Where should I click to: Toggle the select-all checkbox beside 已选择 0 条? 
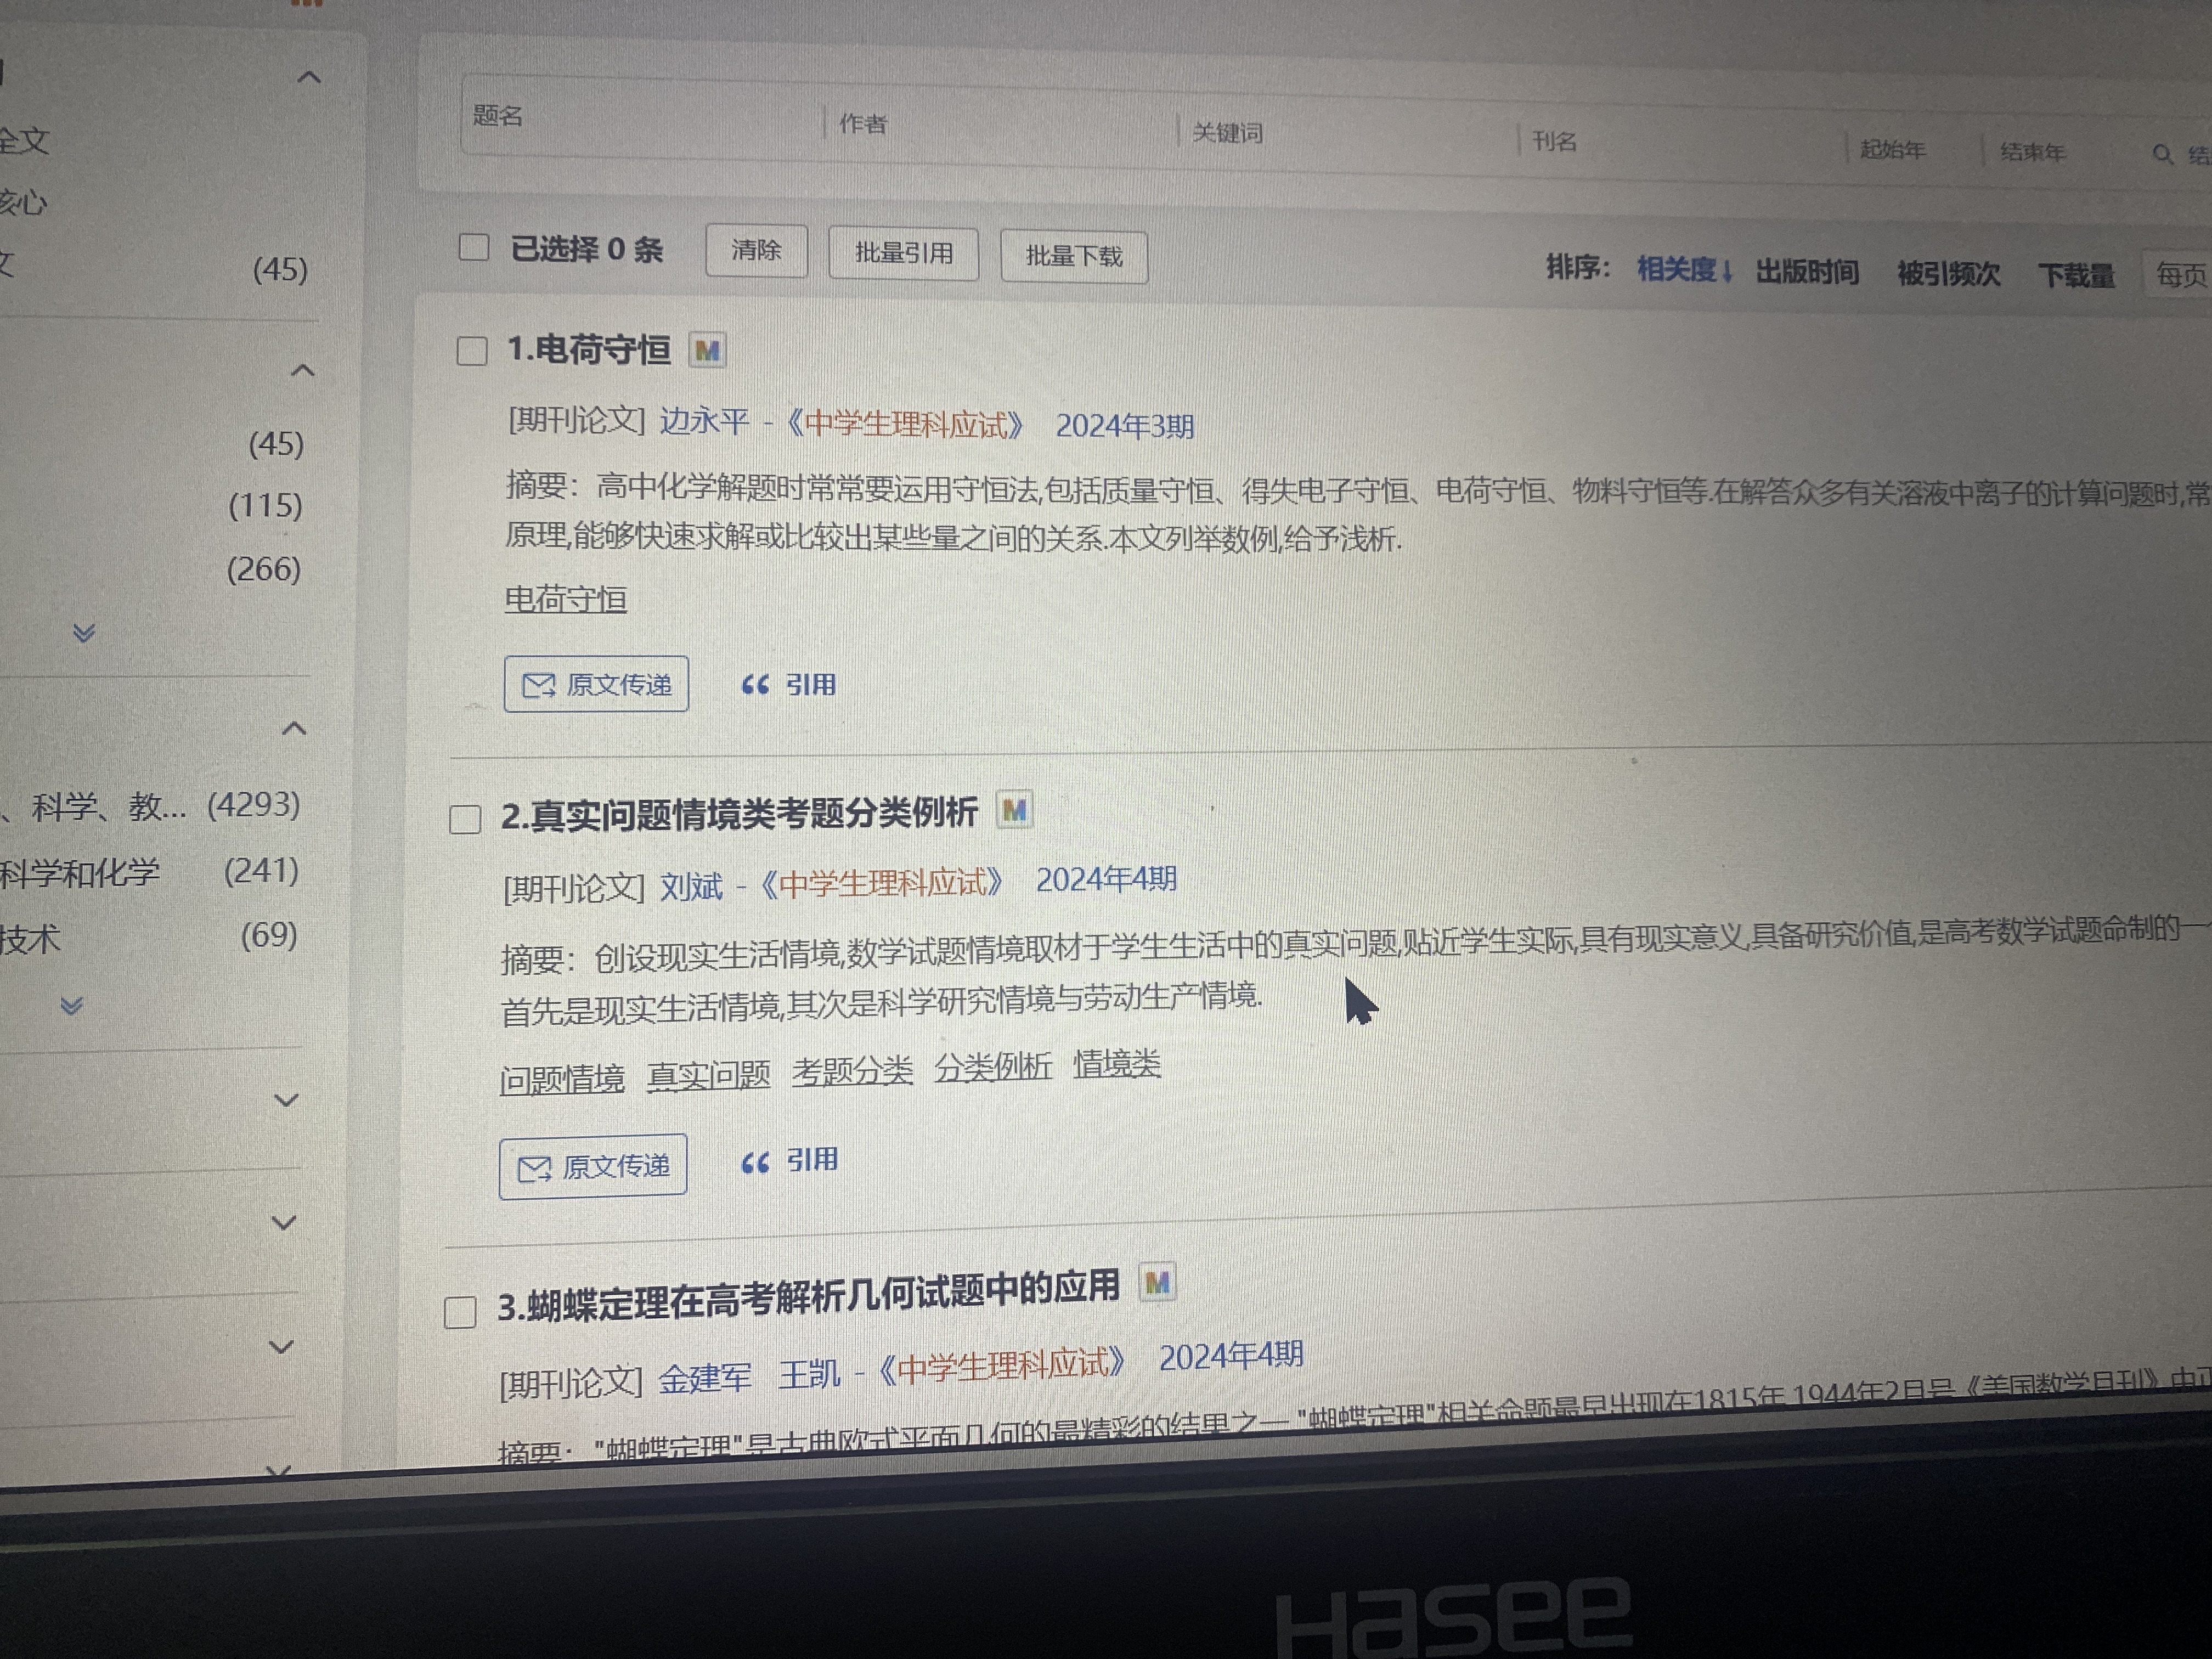473,247
